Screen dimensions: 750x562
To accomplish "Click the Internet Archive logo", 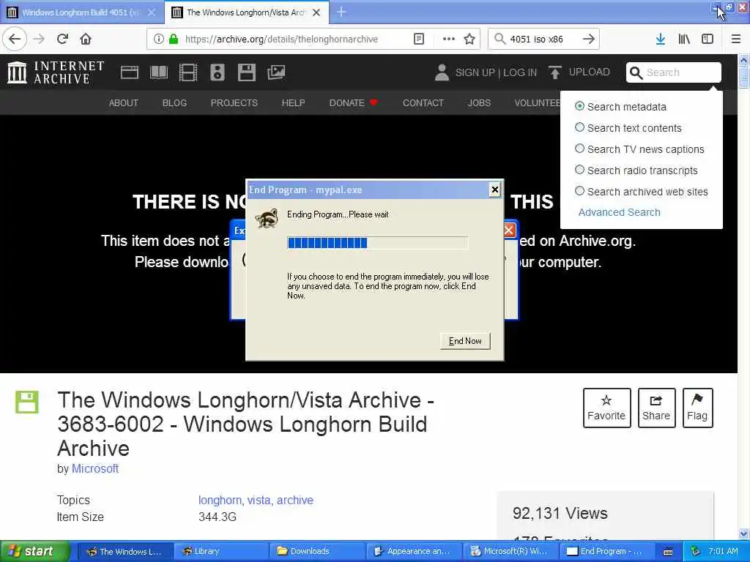I will [56, 72].
